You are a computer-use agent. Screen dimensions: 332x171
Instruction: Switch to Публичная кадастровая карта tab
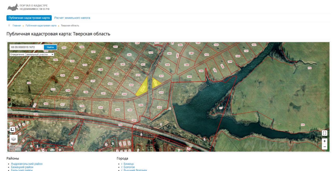[29, 18]
